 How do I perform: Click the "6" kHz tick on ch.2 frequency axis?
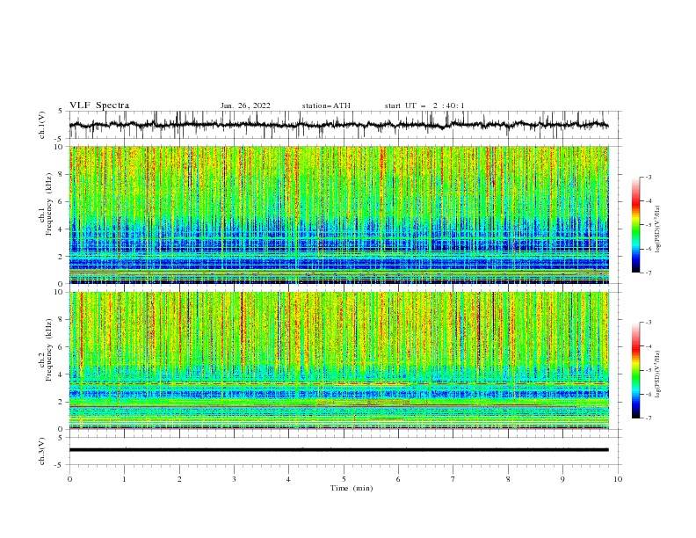tap(62, 347)
